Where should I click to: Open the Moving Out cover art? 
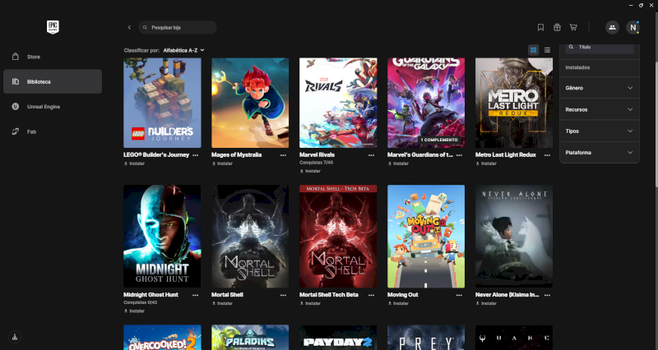pos(426,237)
